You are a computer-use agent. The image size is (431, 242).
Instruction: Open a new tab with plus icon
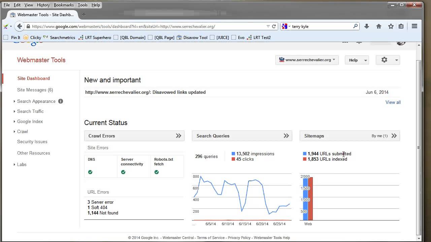pos(84,15)
